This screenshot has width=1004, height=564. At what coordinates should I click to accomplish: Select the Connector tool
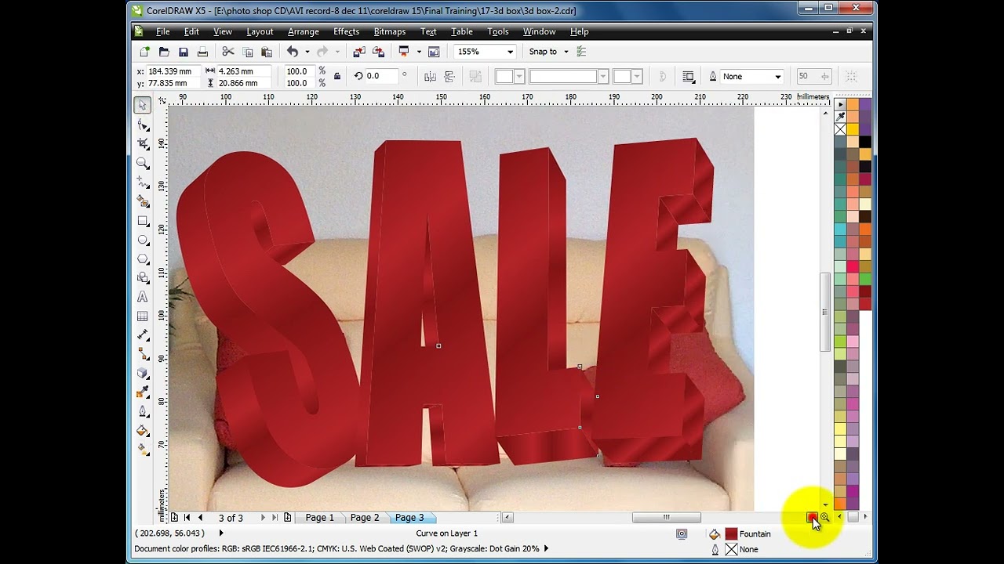(142, 354)
